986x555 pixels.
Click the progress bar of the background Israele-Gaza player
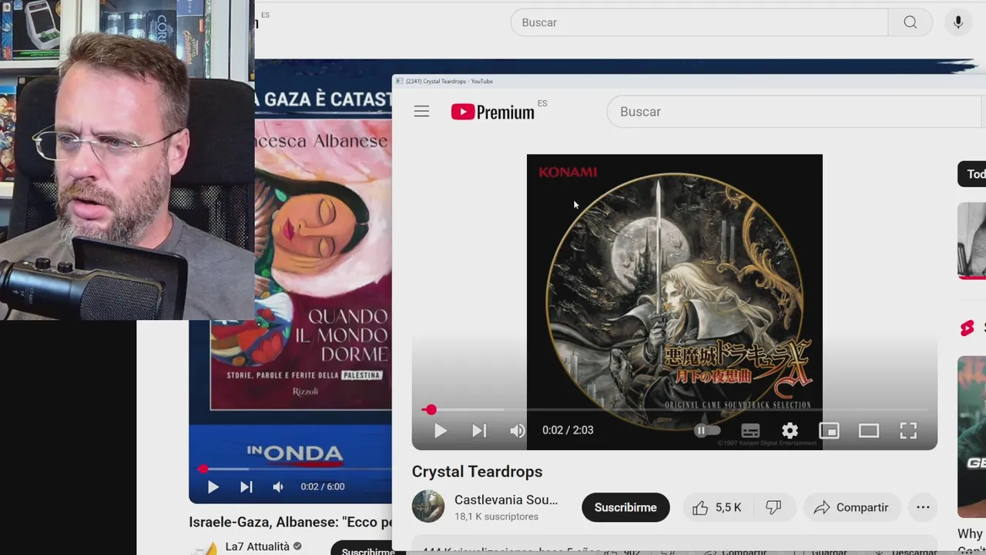(x=296, y=468)
